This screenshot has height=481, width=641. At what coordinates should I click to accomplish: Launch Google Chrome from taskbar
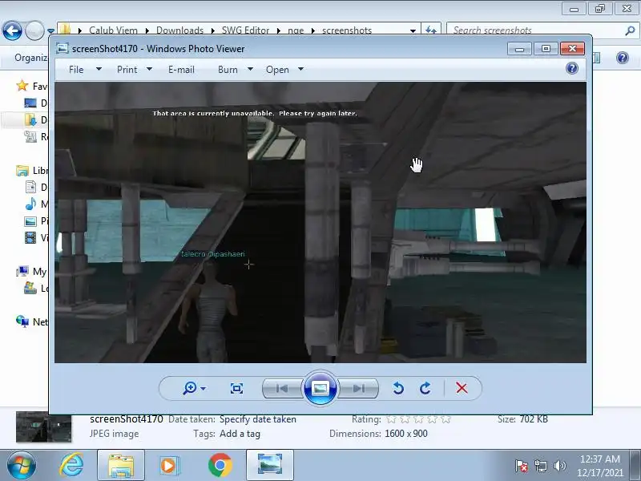pyautogui.click(x=220, y=466)
